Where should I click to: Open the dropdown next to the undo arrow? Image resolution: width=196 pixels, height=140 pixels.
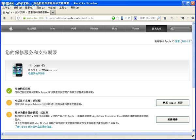[x=177, y=18]
